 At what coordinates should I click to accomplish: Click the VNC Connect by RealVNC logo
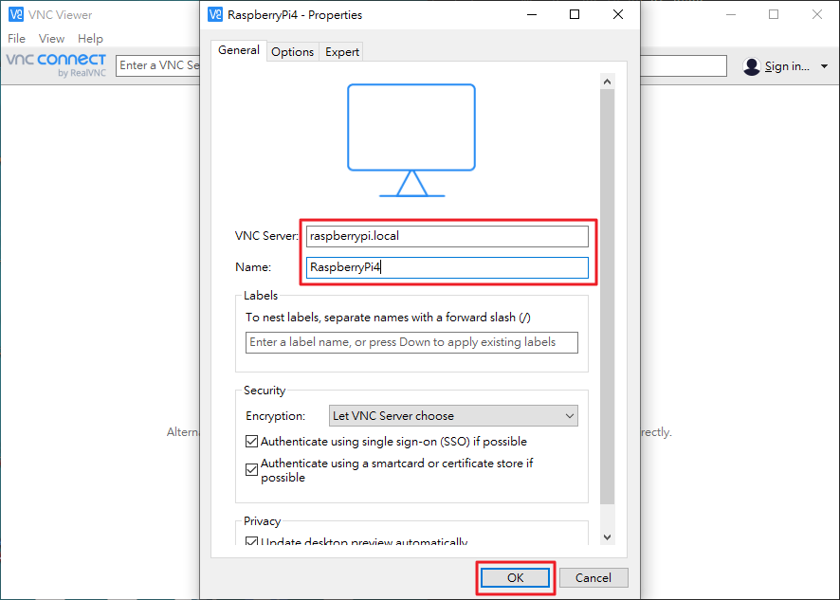56,65
